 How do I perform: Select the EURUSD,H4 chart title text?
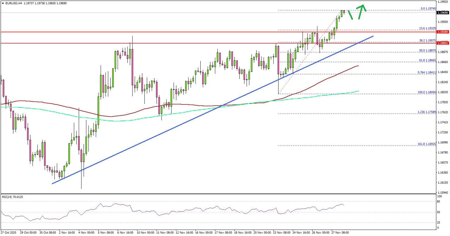click(14, 3)
